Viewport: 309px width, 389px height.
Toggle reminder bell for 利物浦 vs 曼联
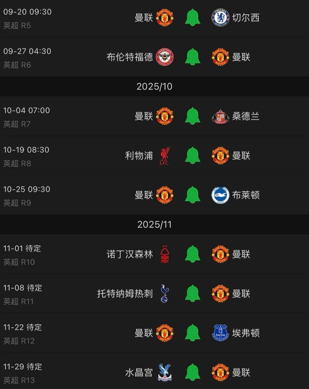(x=193, y=155)
